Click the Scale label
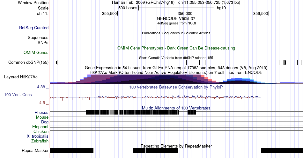Screen dimensions: 303x158 43,8
